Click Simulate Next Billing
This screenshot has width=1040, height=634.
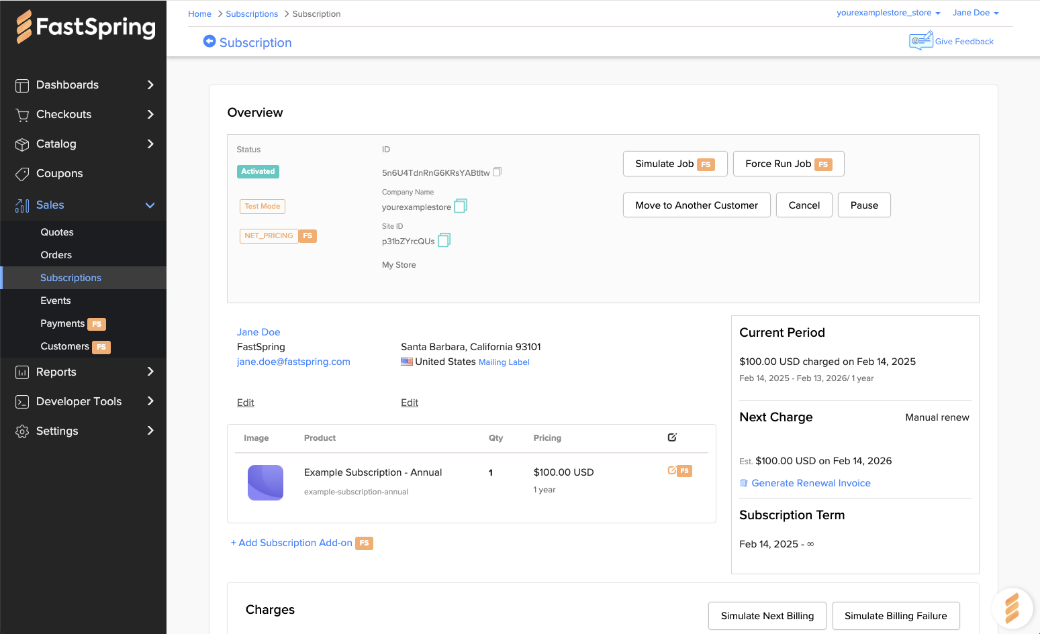[767, 616]
